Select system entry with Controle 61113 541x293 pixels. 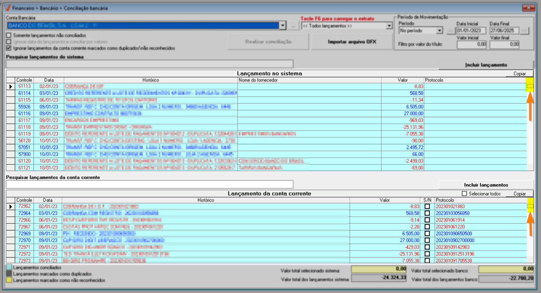(x=24, y=86)
